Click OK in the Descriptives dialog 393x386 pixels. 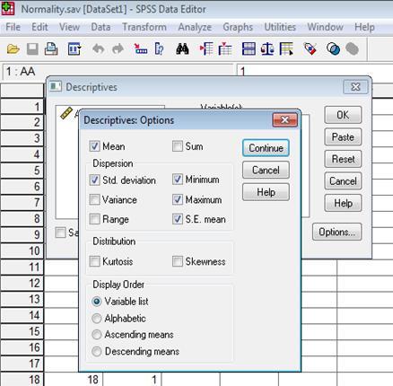(343, 115)
